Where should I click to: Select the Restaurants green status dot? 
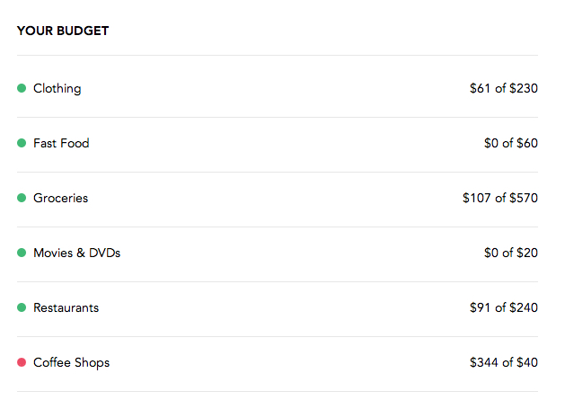(22, 307)
